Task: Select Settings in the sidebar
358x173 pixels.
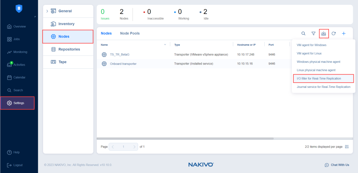Action: (x=17, y=103)
